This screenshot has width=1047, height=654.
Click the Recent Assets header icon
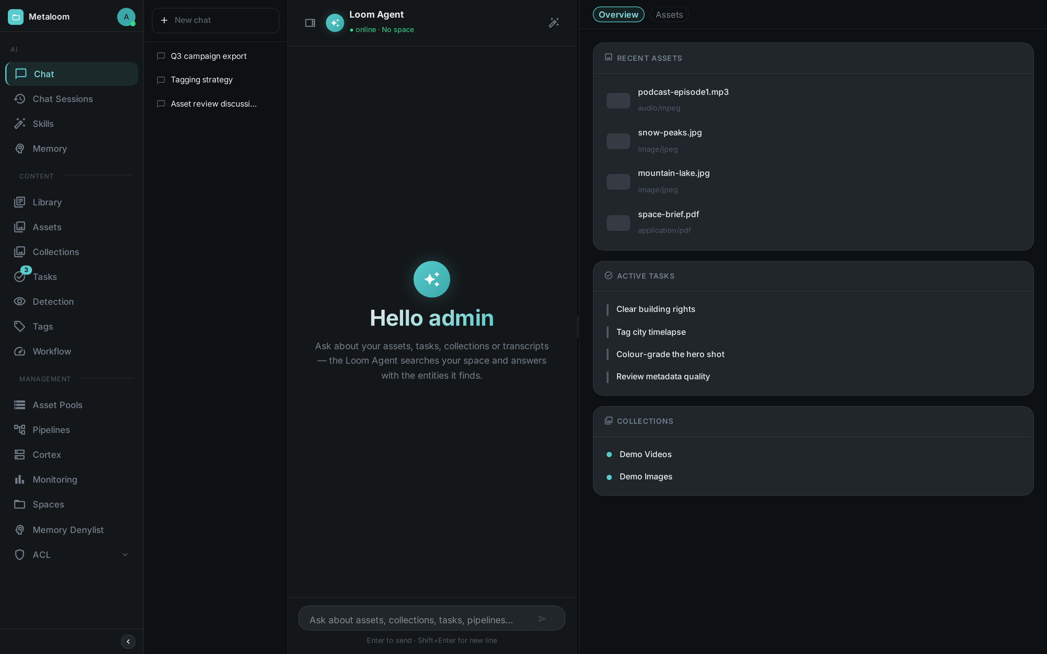point(608,57)
